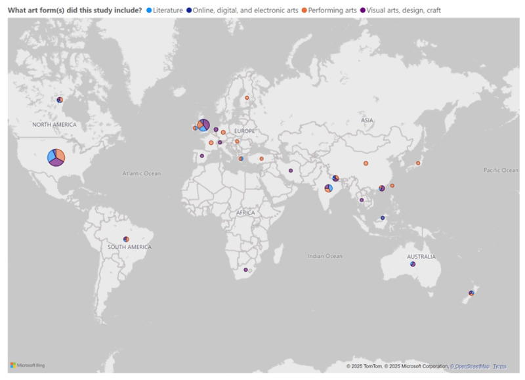Select the pie marker over Brazil
Screen dimensions: 525x380
[x=126, y=239]
